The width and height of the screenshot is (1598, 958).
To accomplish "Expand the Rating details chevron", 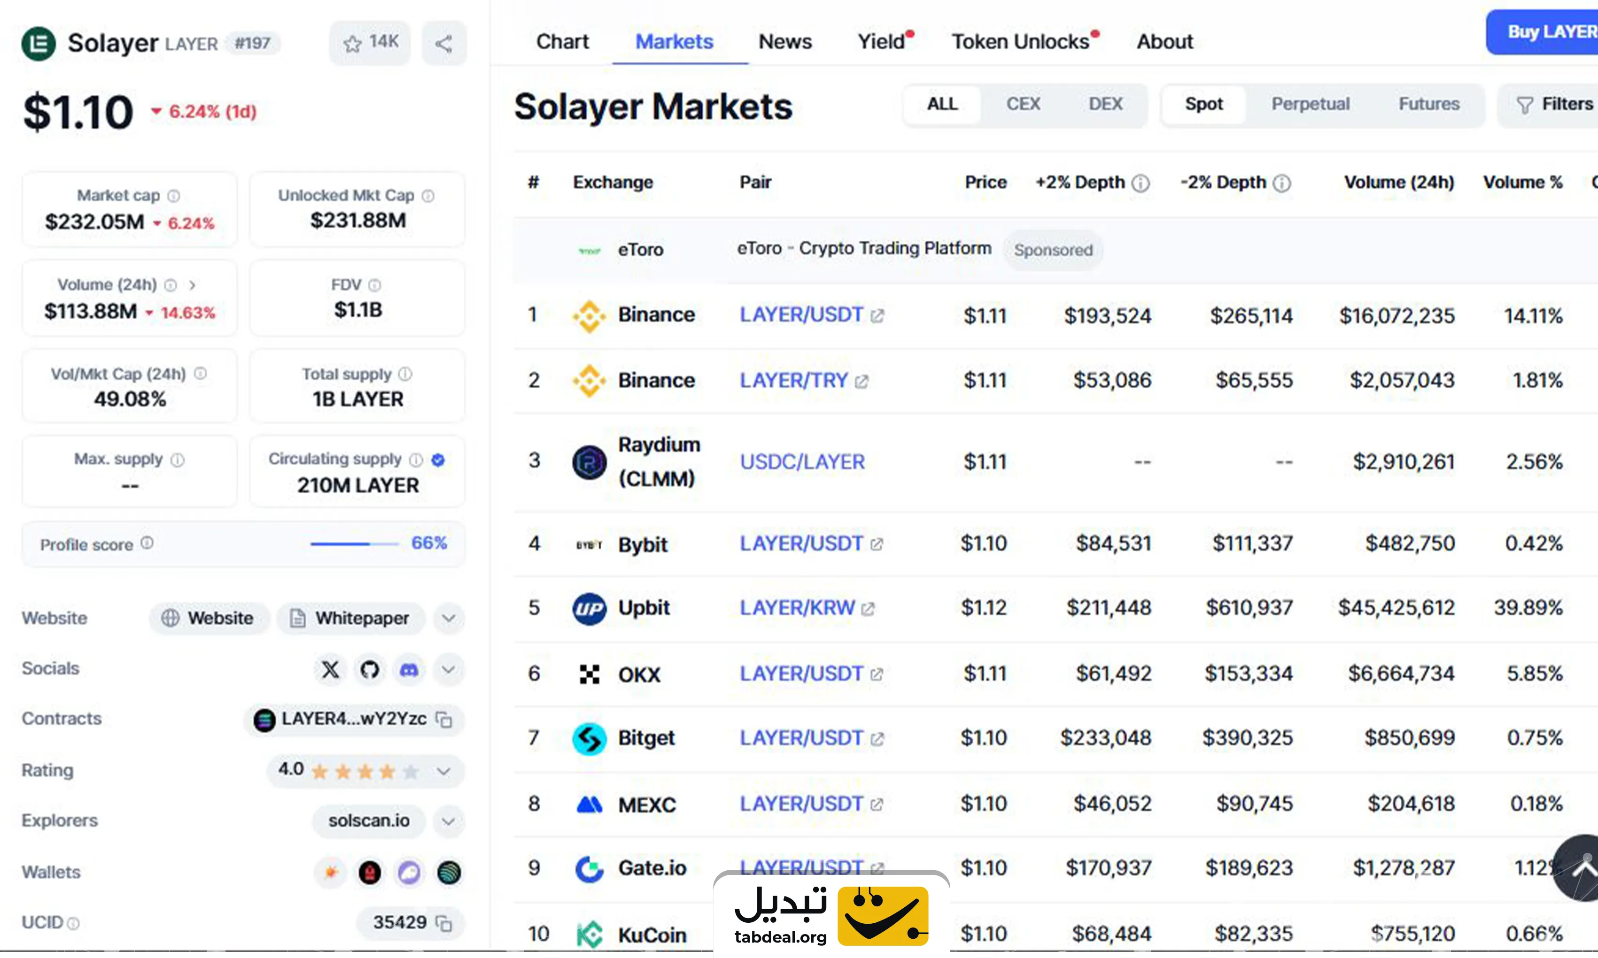I will point(444,772).
